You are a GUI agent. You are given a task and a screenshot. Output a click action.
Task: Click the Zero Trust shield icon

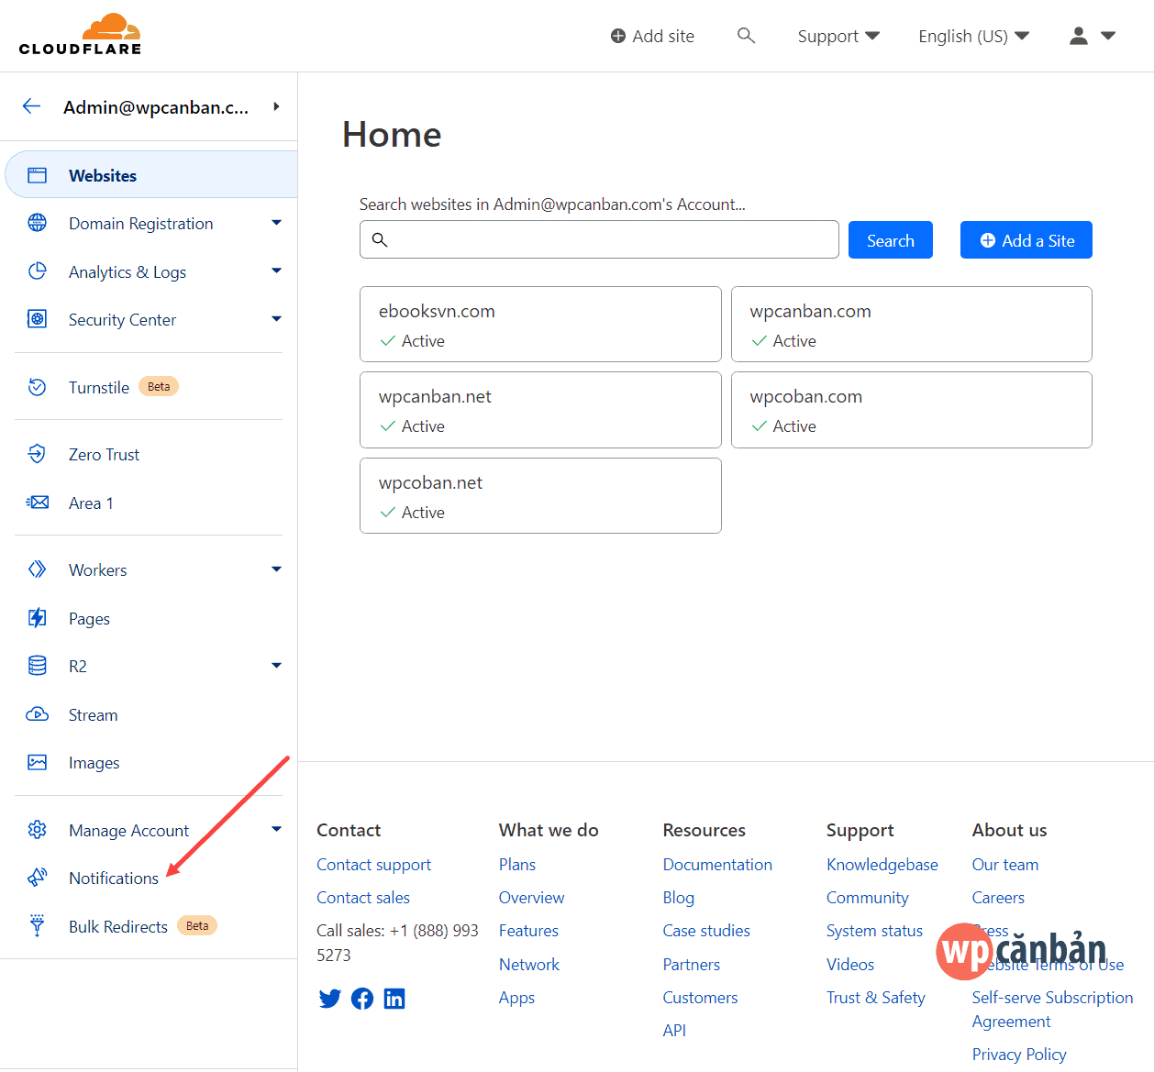[x=37, y=454]
